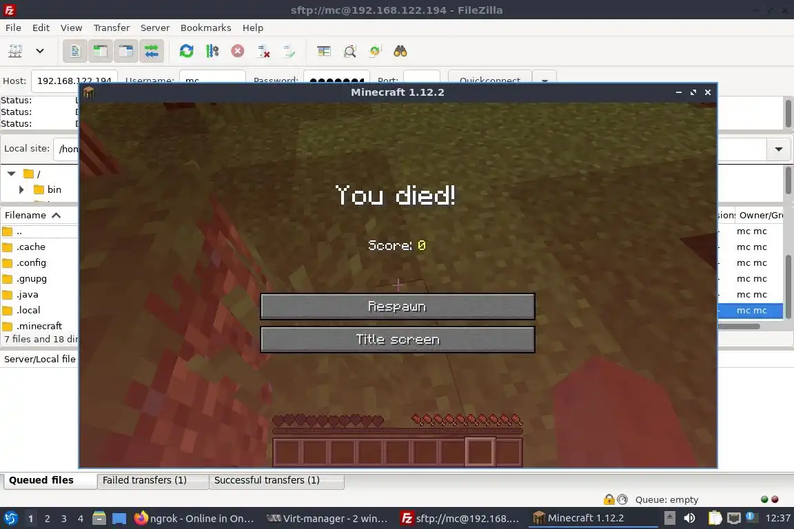Open file manager from taskbar
Image resolution: width=794 pixels, height=529 pixels.
tap(99, 518)
